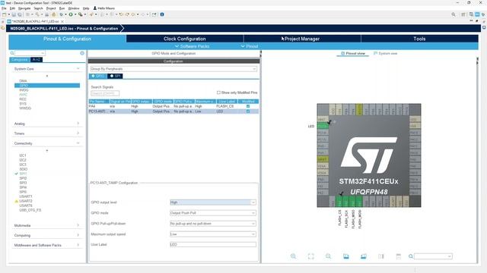The height and width of the screenshot is (273, 487).
Task: Select the Pinout & Configuration tab
Action: pyautogui.click(x=67, y=39)
